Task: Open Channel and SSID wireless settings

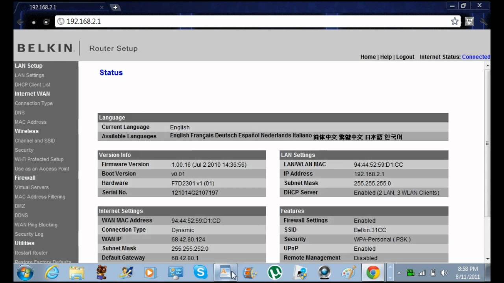Action: (35, 141)
